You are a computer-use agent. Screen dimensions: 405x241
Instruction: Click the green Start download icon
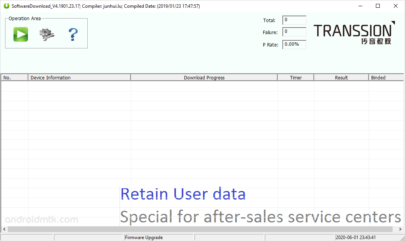point(20,34)
